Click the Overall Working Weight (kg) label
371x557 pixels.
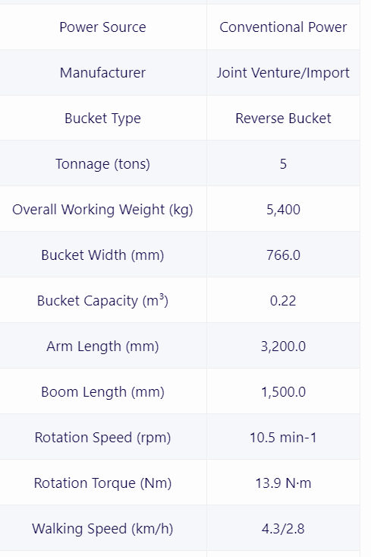102,210
